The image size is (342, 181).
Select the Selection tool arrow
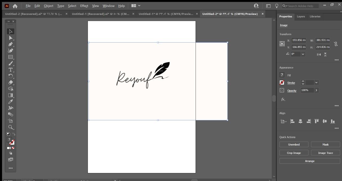pyautogui.click(x=11, y=31)
